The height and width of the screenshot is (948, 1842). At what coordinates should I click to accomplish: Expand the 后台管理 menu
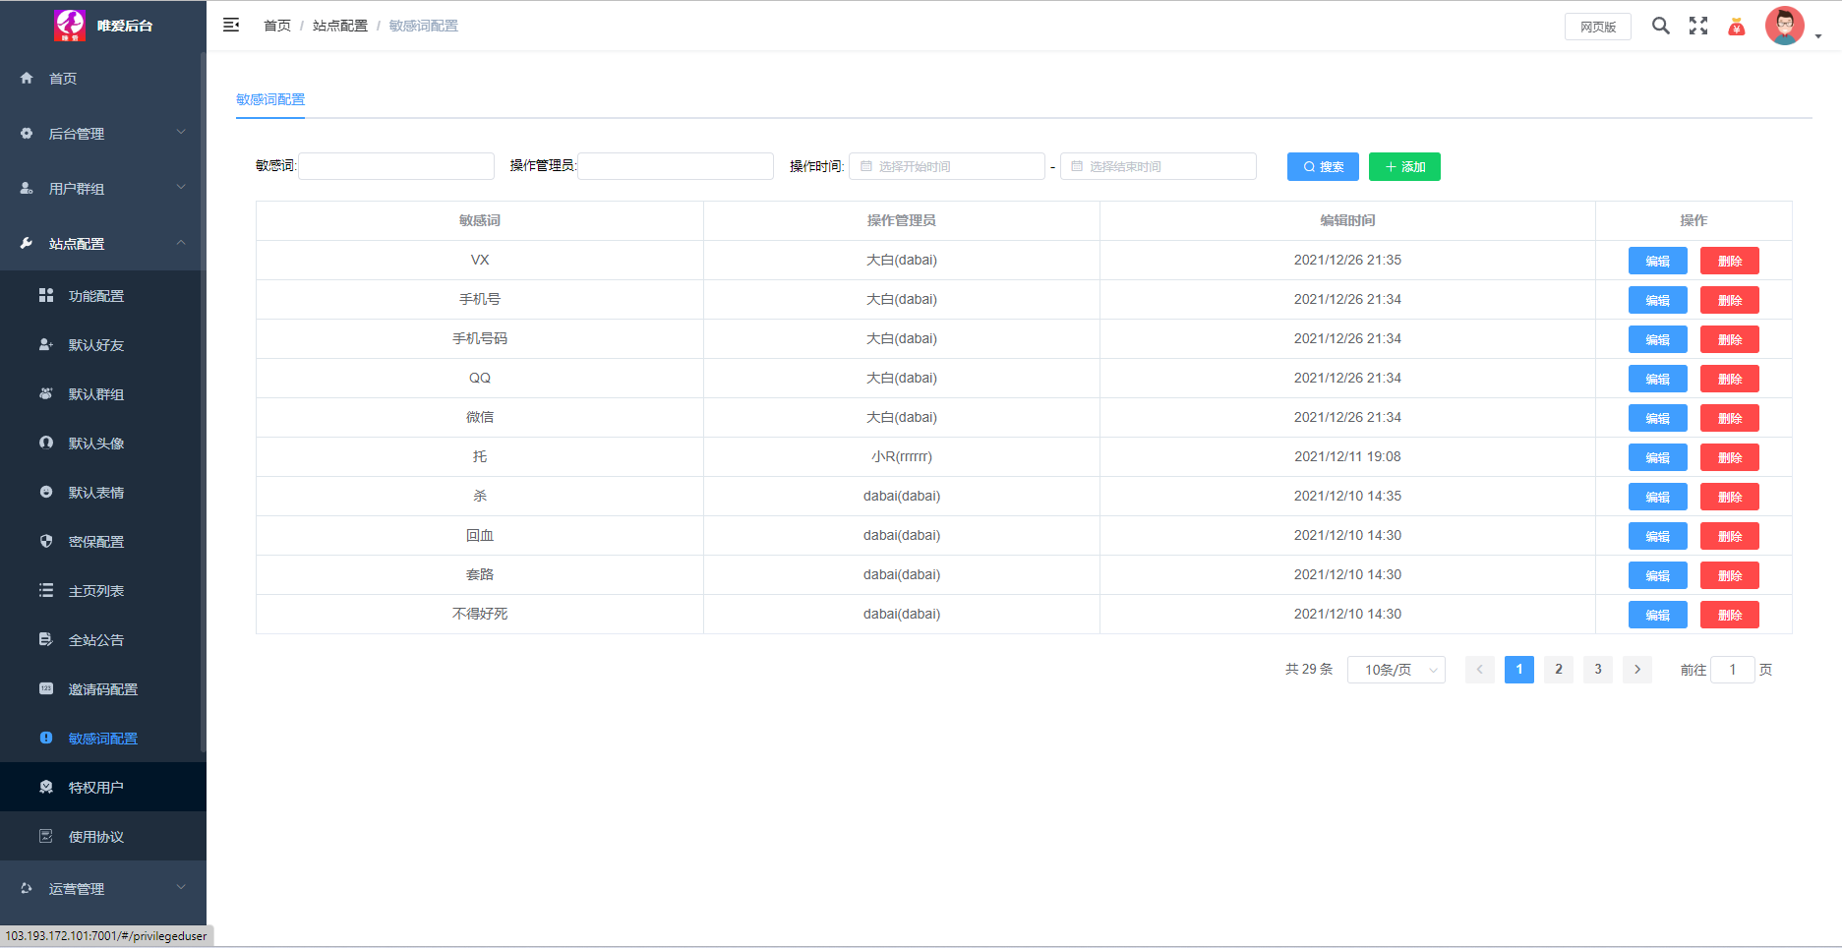click(x=102, y=134)
